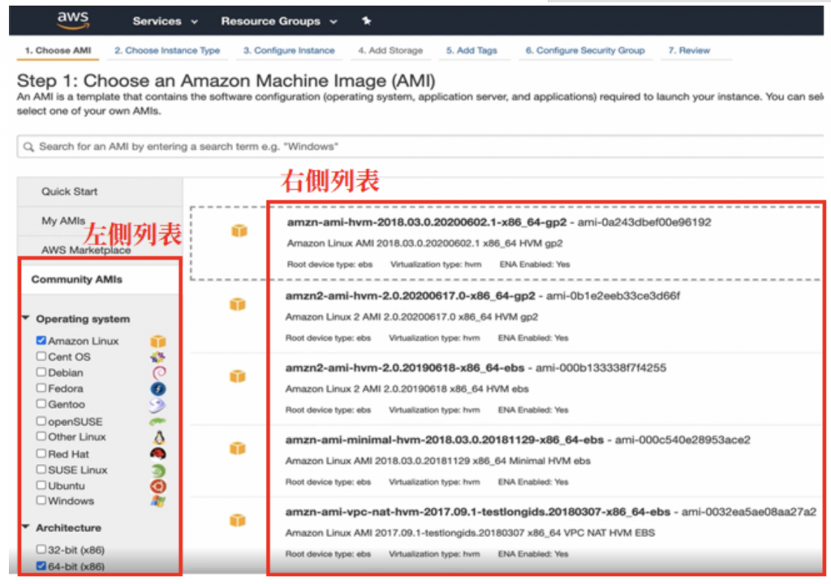The image size is (831, 584).
Task: Check the openSUSE checkbox
Action: point(41,421)
